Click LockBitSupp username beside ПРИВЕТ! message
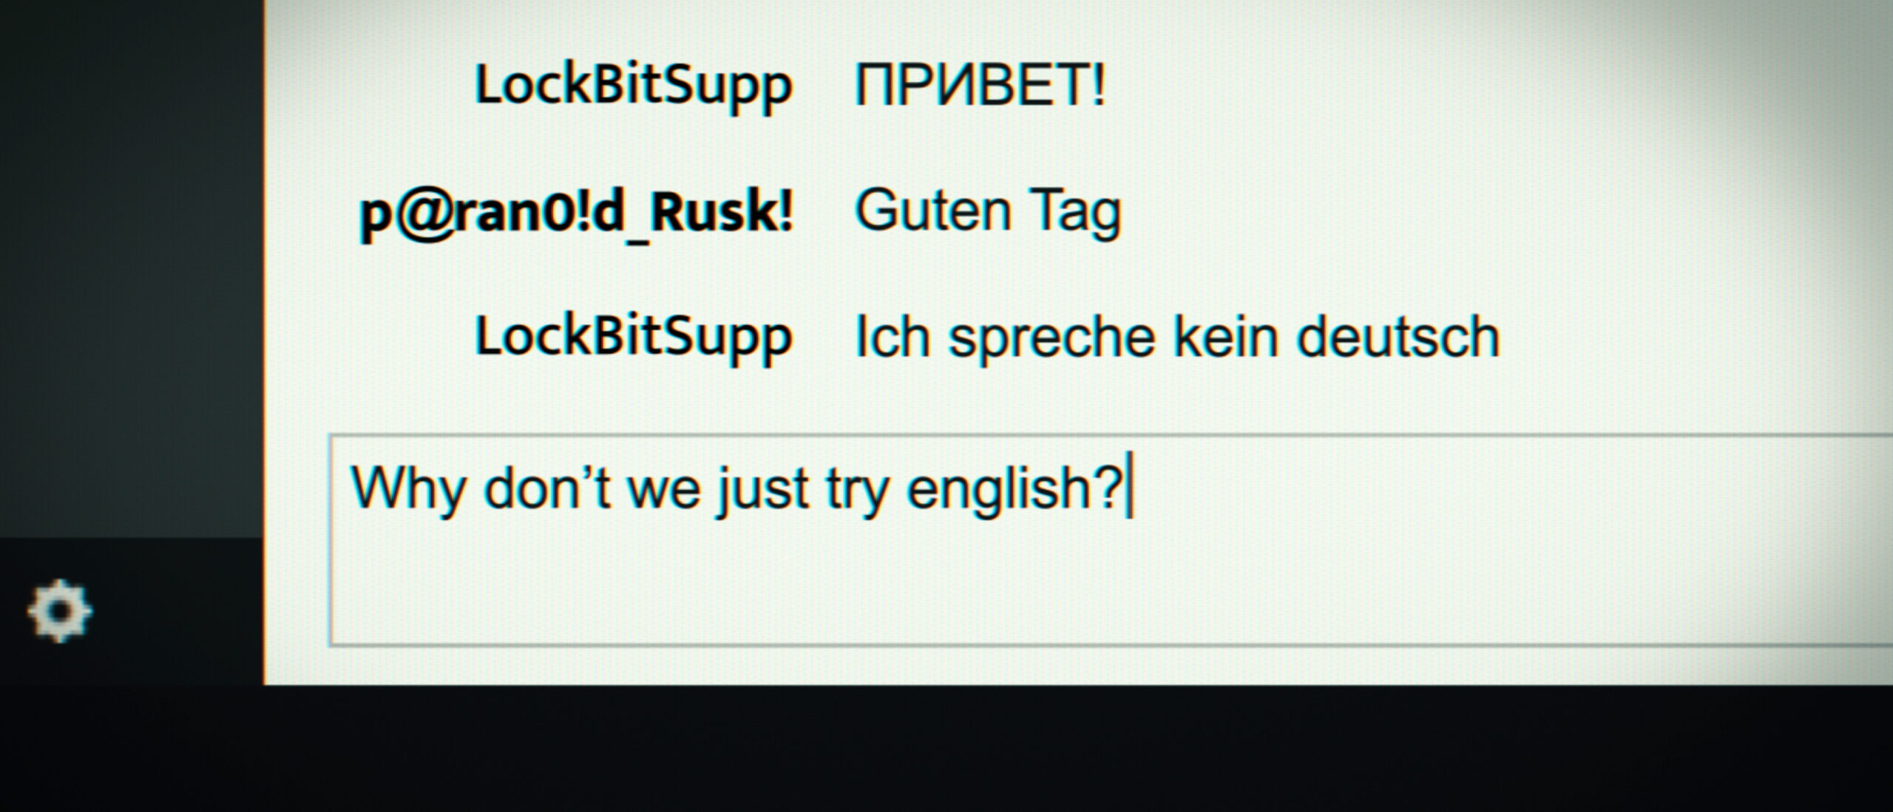This screenshot has height=812, width=1893. point(633,87)
